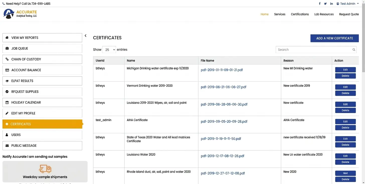The height and width of the screenshot is (184, 365).
Task: Sort table by Reason column header
Action: [x=306, y=60]
